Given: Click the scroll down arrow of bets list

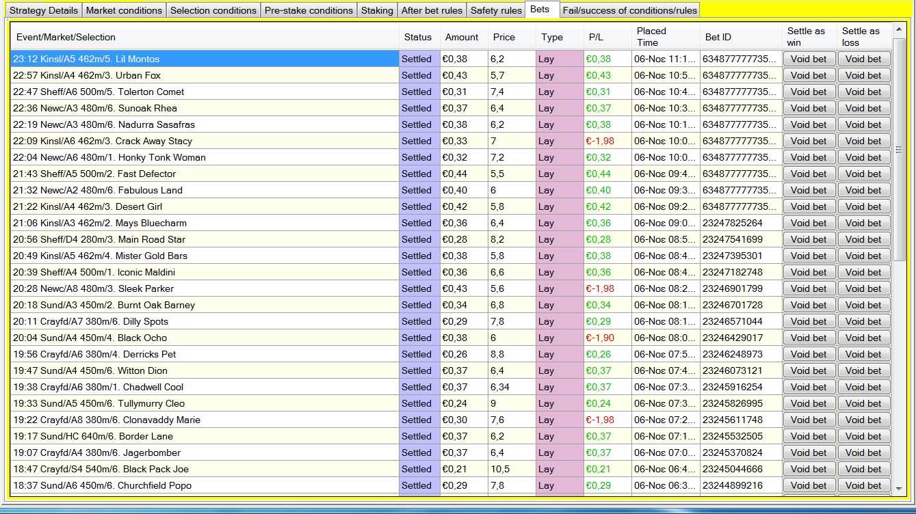Looking at the screenshot, I should [x=899, y=488].
